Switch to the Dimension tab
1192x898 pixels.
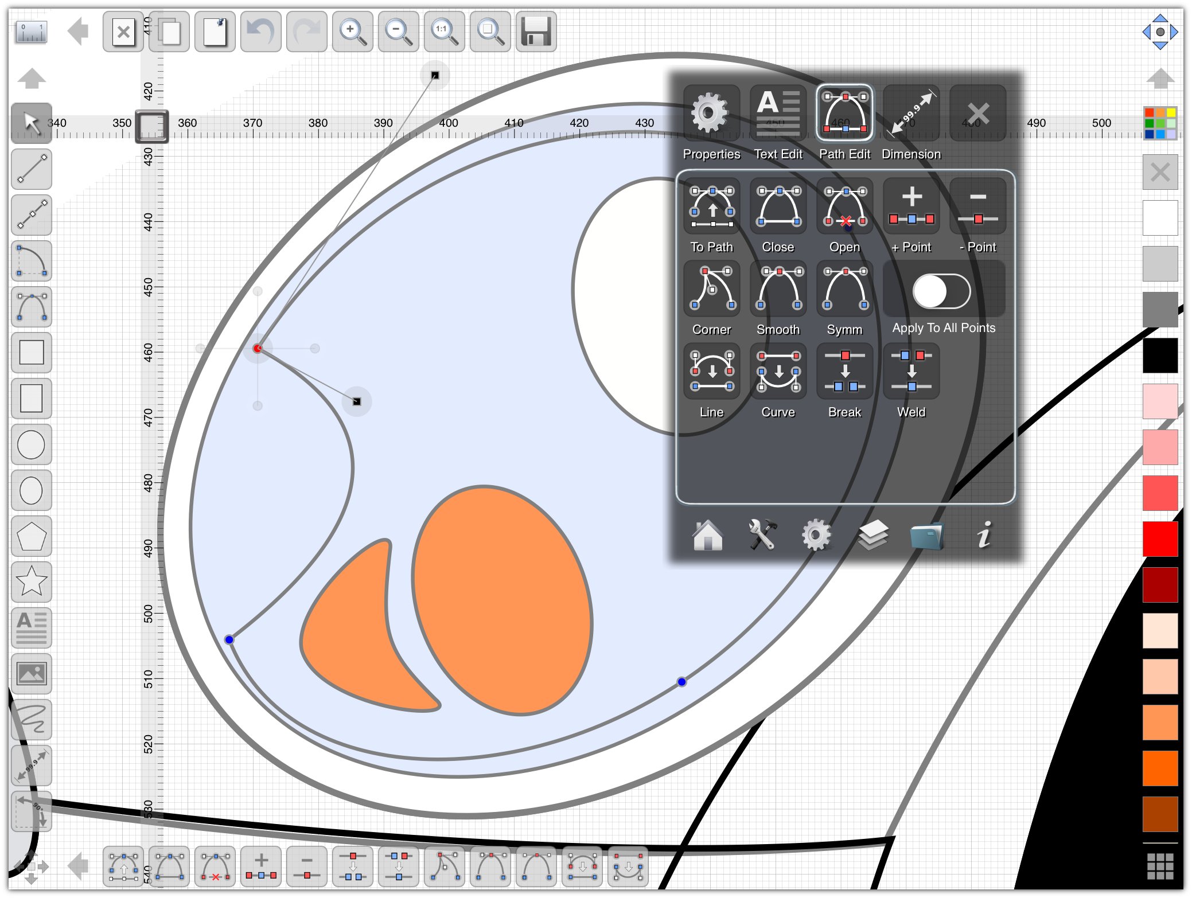(x=911, y=114)
